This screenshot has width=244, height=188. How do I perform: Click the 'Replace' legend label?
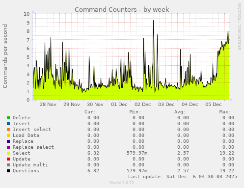tap(23, 141)
